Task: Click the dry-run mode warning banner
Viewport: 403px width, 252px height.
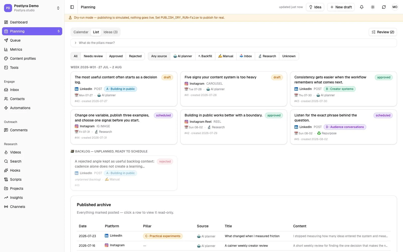Action: [234, 18]
